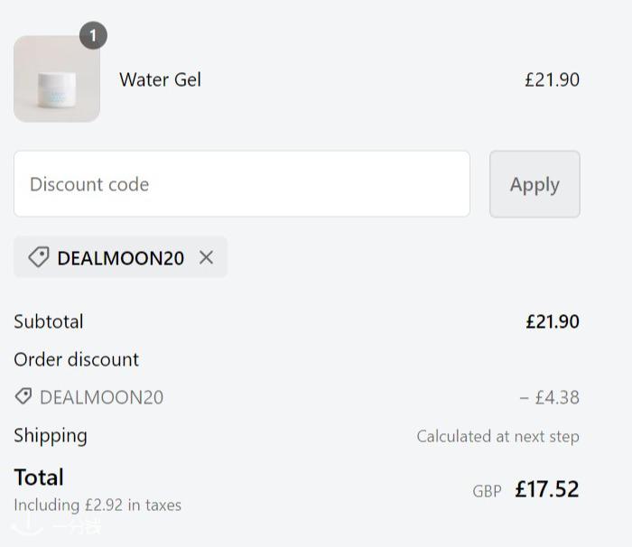
Task: Click the grey DEALMOON20 discount line text
Action: [101, 397]
